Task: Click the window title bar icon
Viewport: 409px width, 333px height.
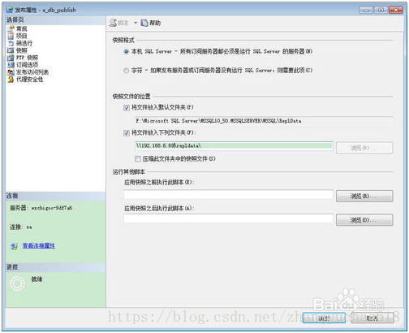Action: pyautogui.click(x=11, y=10)
